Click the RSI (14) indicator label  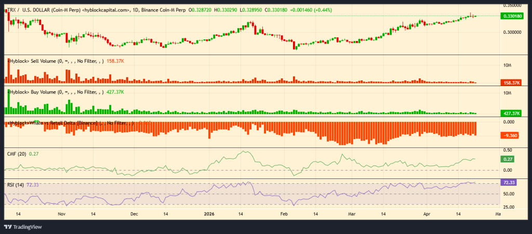[x=15, y=185]
